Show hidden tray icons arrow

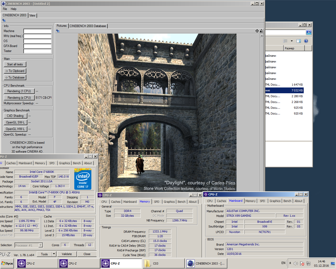coord(290,263)
